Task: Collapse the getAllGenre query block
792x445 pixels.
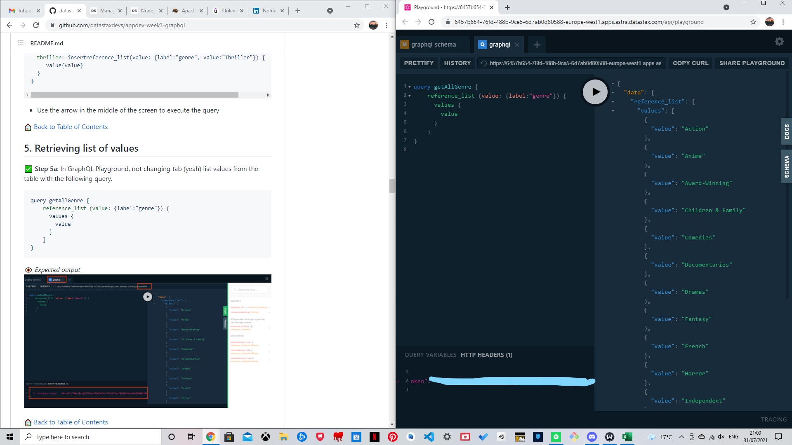Action: coord(409,87)
